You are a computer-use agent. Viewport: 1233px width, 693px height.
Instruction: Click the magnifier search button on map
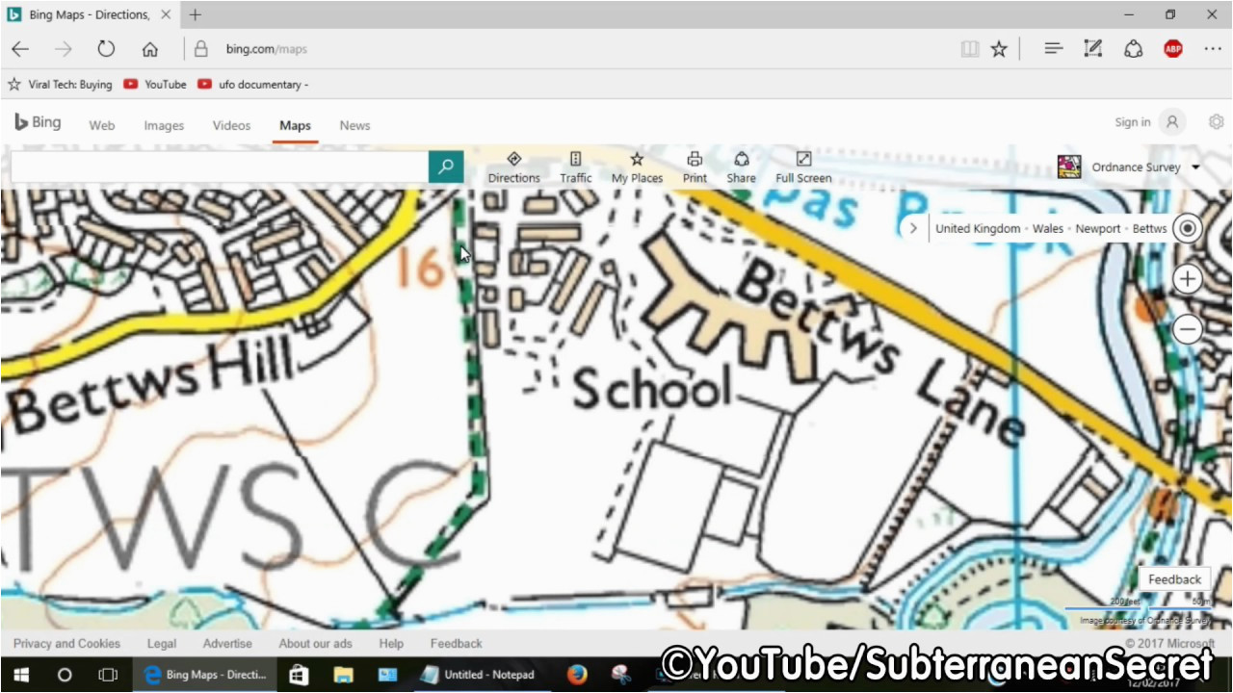tap(446, 167)
